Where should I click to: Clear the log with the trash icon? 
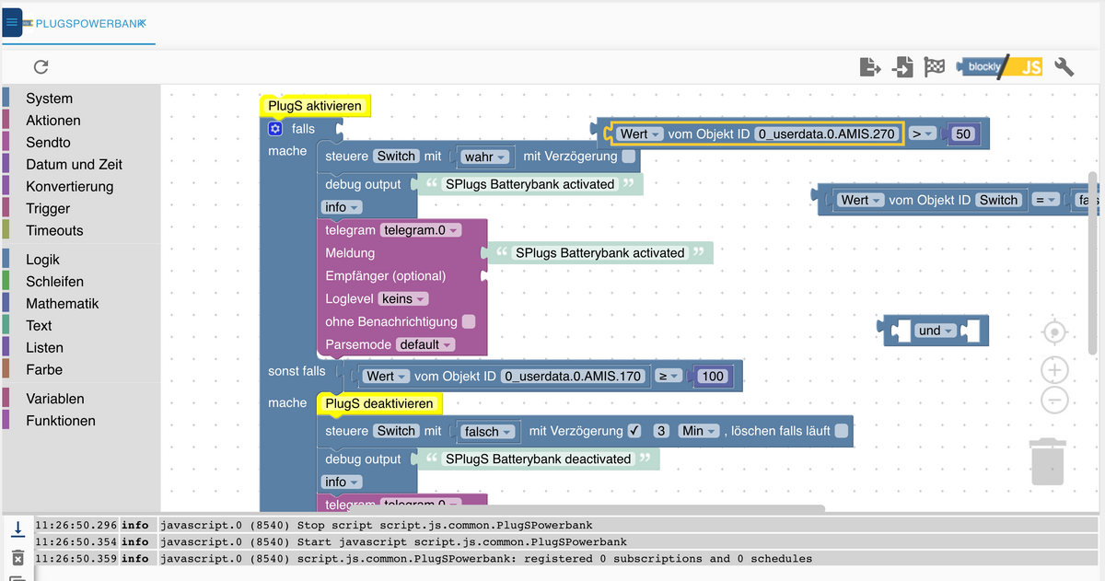(x=17, y=558)
